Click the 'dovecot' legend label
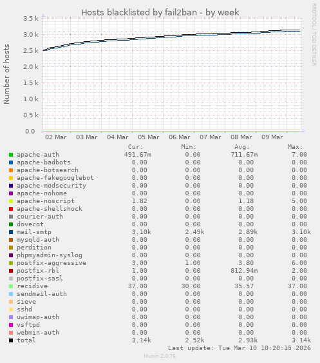The height and width of the screenshot is (363, 320). (30, 224)
